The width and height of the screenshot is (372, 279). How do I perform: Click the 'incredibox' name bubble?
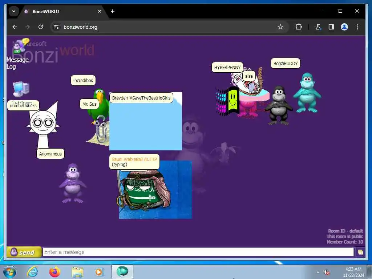pyautogui.click(x=83, y=80)
